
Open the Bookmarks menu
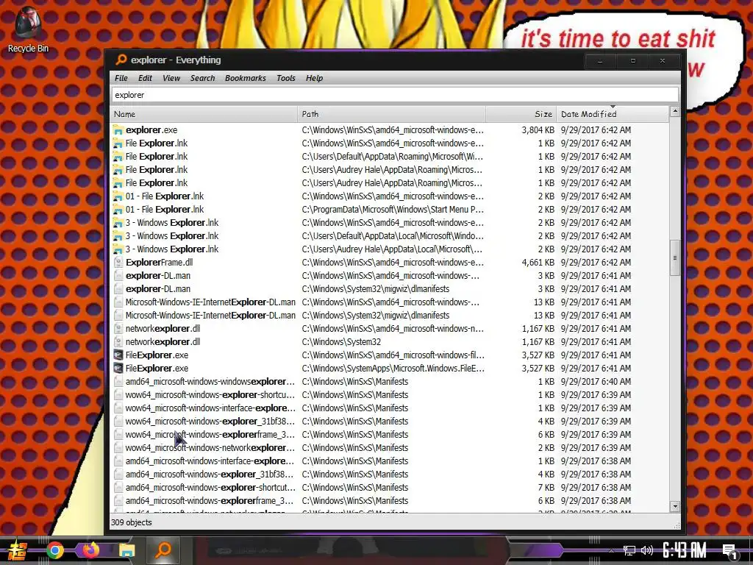point(246,78)
